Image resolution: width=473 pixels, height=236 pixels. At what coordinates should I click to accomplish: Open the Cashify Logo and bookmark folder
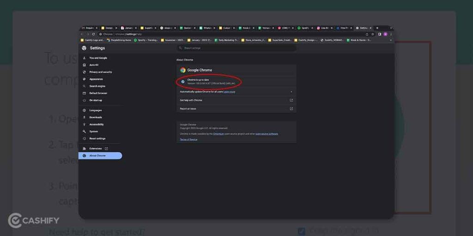pos(92,40)
